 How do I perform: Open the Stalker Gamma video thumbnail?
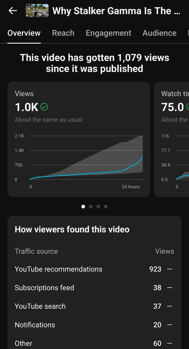coord(37,11)
